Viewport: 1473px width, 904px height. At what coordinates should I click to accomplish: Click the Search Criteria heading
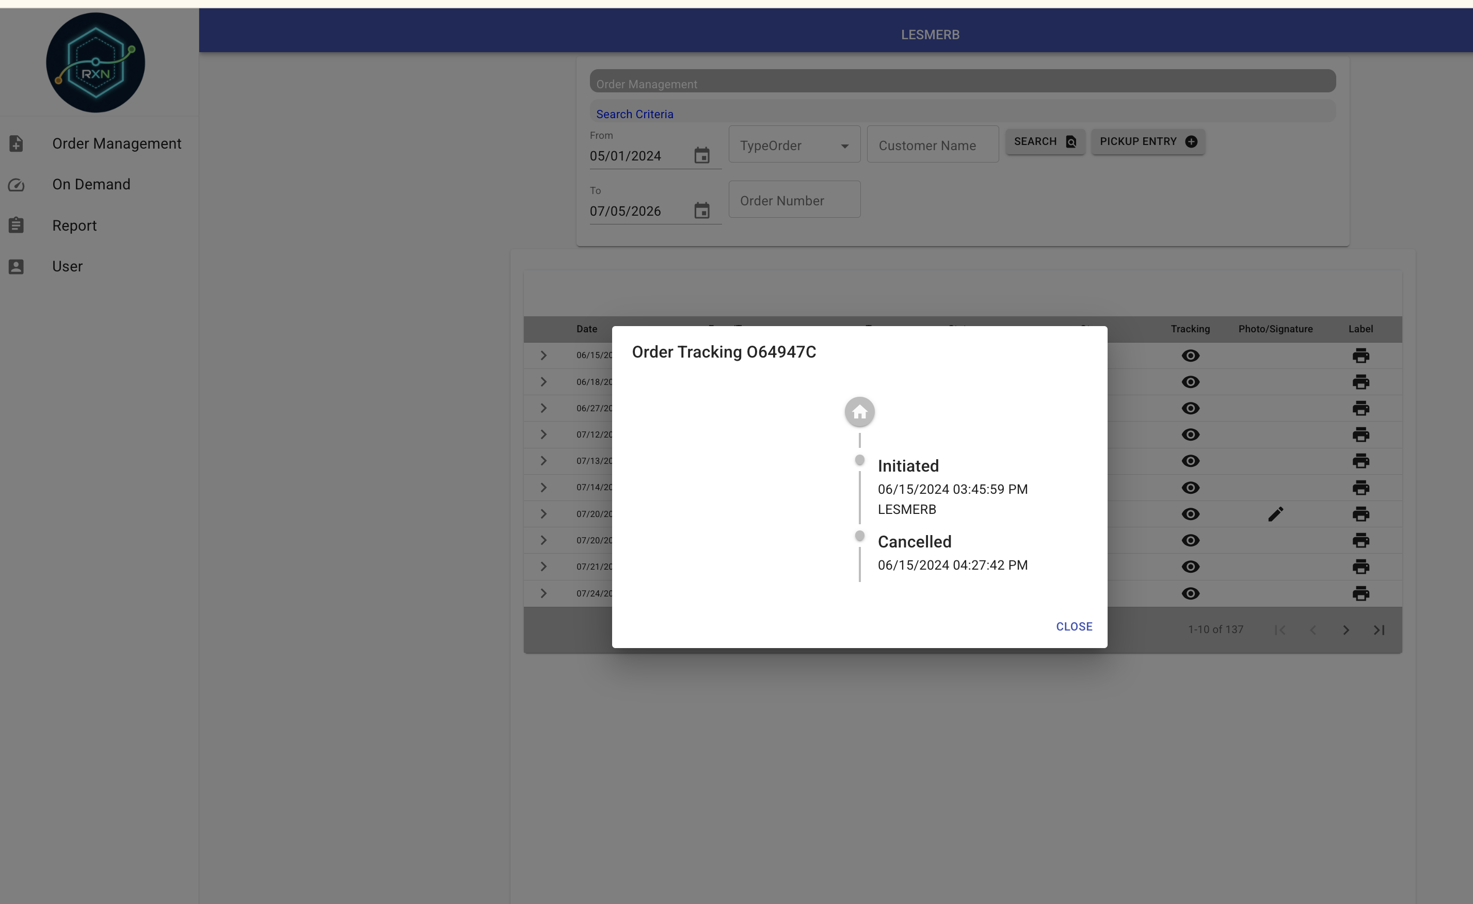[x=634, y=114]
